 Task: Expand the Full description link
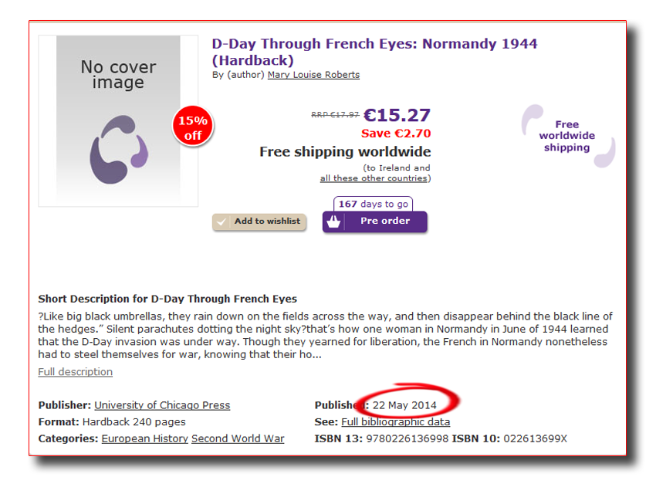pos(76,372)
